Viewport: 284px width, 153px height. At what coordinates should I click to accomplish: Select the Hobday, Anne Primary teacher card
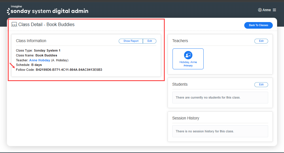188,59
